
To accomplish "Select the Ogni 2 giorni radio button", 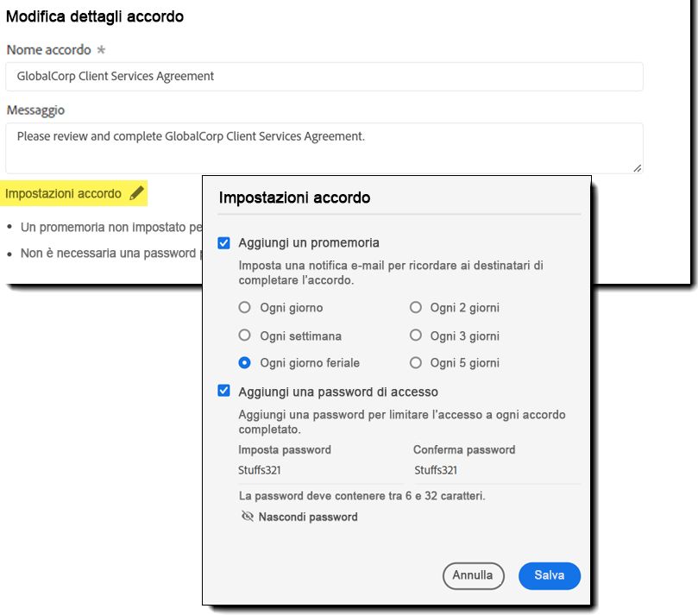I will [x=415, y=307].
